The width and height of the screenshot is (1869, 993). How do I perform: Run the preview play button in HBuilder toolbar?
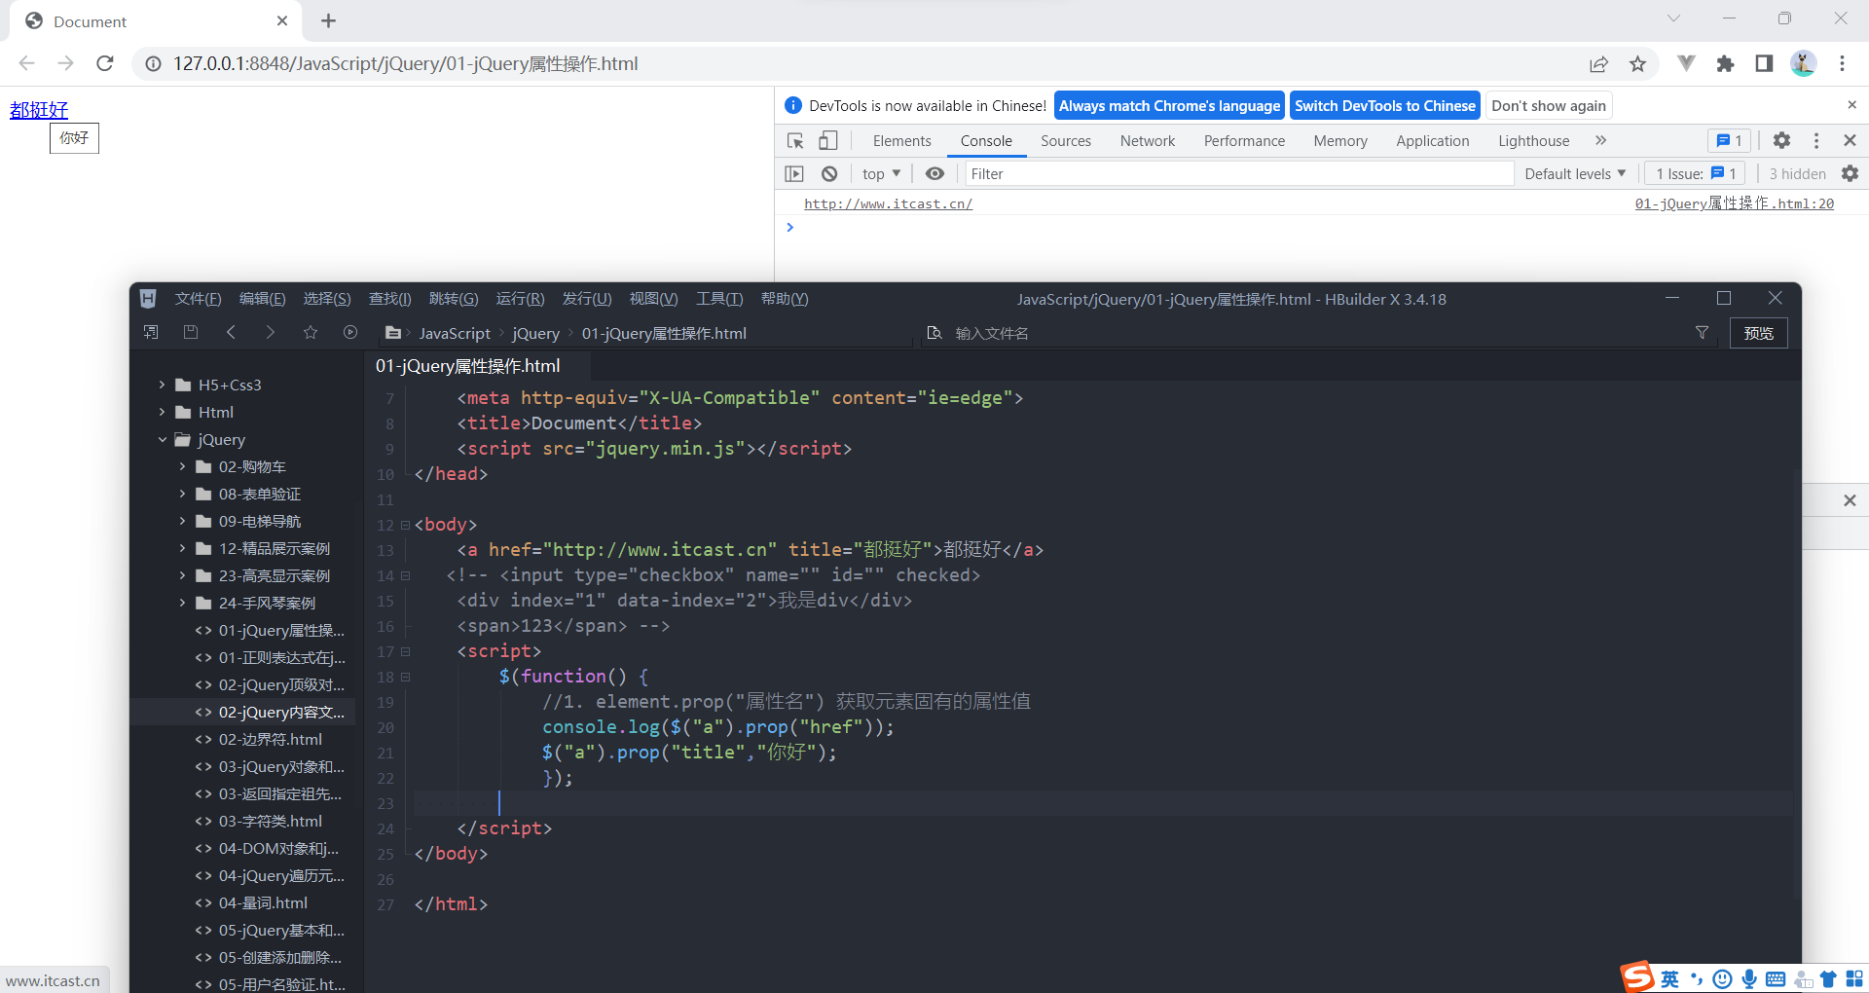(x=350, y=332)
